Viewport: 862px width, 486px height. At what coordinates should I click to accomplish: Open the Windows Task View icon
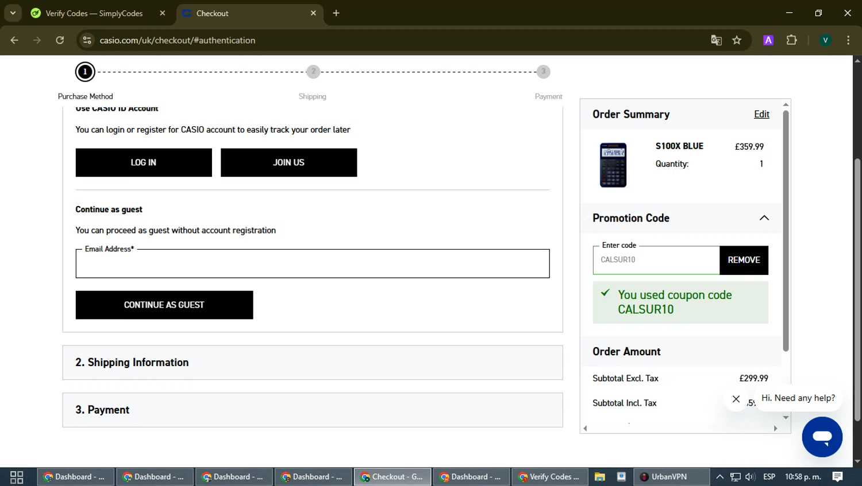(x=17, y=477)
